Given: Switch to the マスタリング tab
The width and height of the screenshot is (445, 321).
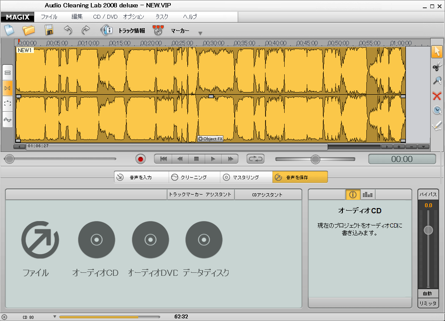Looking at the screenshot, I should click(x=246, y=177).
